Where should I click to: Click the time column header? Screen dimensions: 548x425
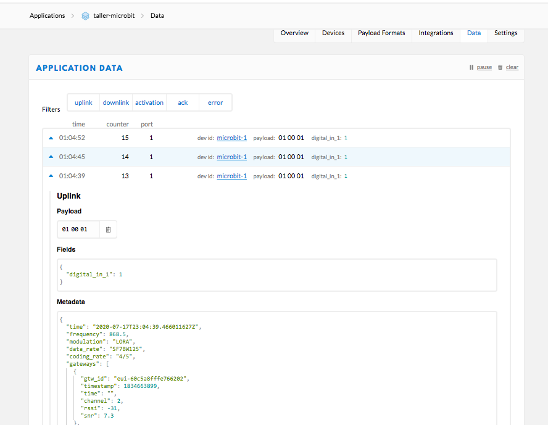pyautogui.click(x=78, y=124)
